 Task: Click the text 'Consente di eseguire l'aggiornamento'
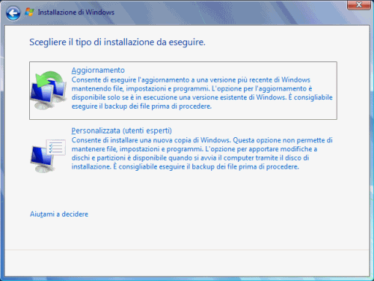click(x=130, y=80)
